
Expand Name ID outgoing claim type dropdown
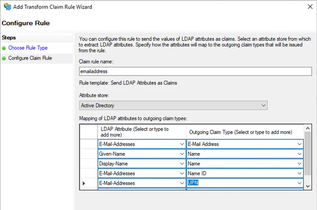pyautogui.click(x=299, y=173)
